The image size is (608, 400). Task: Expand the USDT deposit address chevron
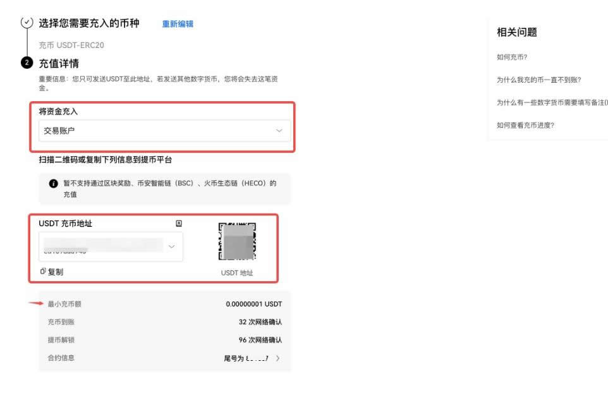tap(171, 246)
